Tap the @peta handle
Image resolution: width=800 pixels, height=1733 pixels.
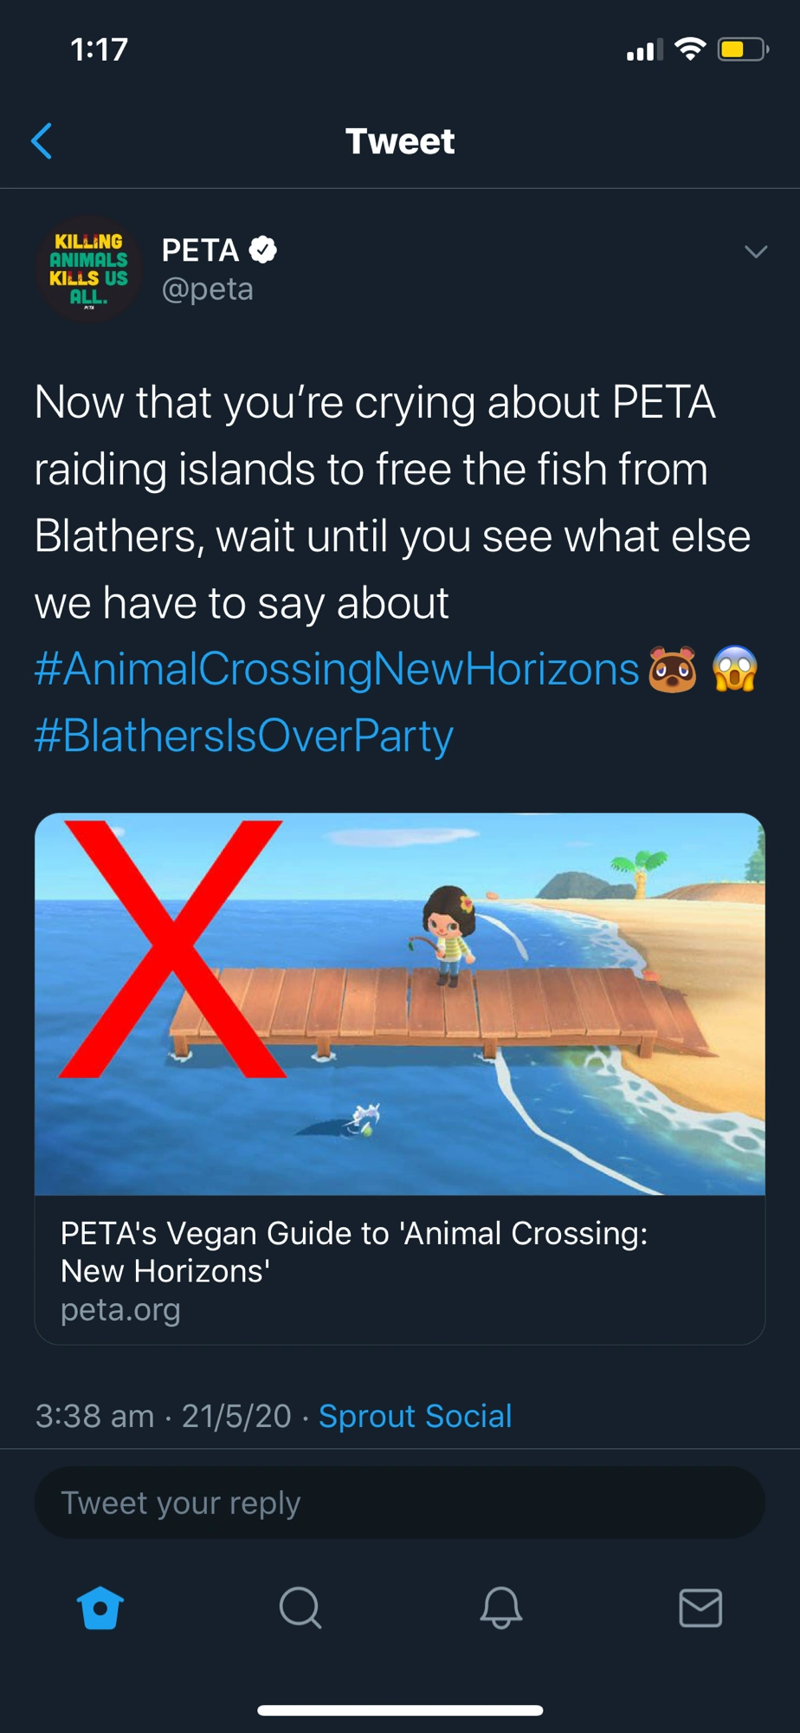coord(208,289)
